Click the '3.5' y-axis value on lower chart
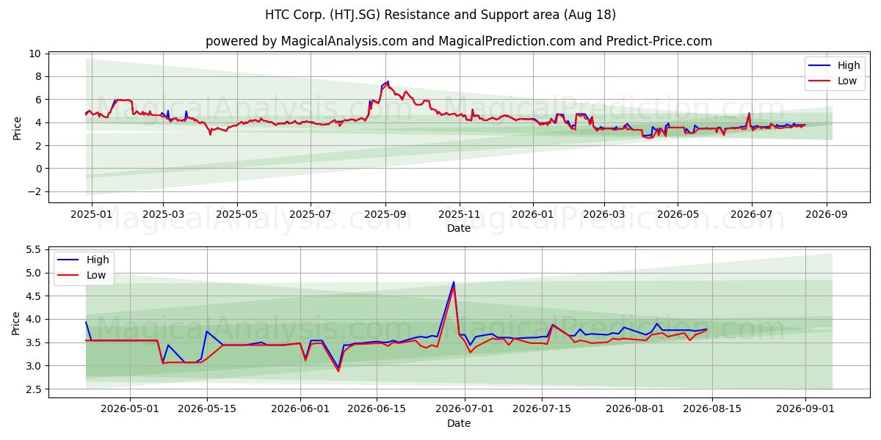The height and width of the screenshot is (440, 881). pyautogui.click(x=34, y=342)
